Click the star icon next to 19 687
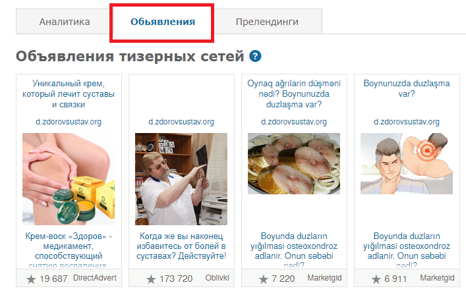The height and width of the screenshot is (297, 466). tap(31, 279)
